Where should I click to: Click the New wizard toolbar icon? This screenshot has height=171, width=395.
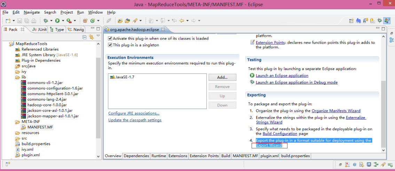(x=8, y=21)
